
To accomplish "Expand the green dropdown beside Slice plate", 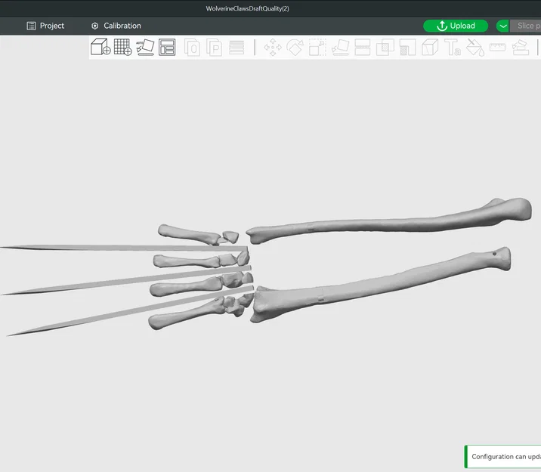I will [502, 26].
